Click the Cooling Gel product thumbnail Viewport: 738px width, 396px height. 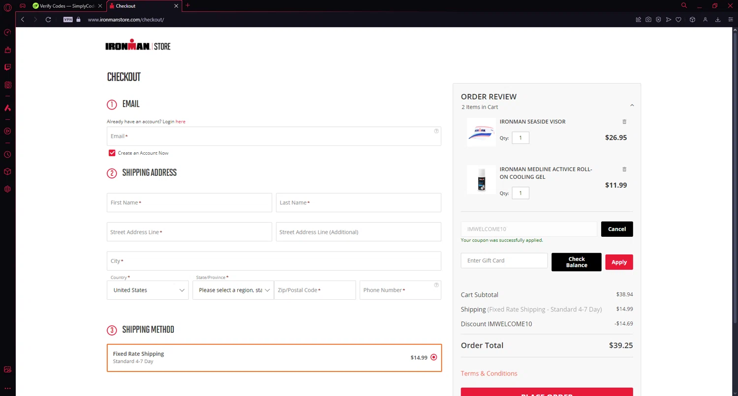coord(481,180)
